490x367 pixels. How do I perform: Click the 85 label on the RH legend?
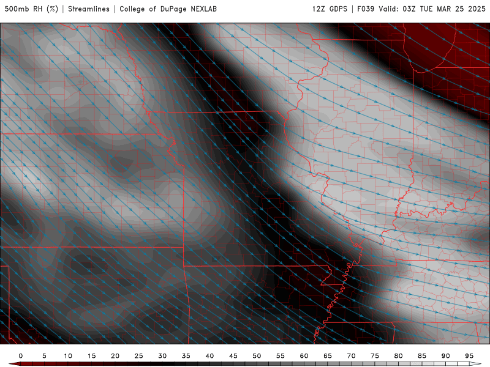point(422,356)
